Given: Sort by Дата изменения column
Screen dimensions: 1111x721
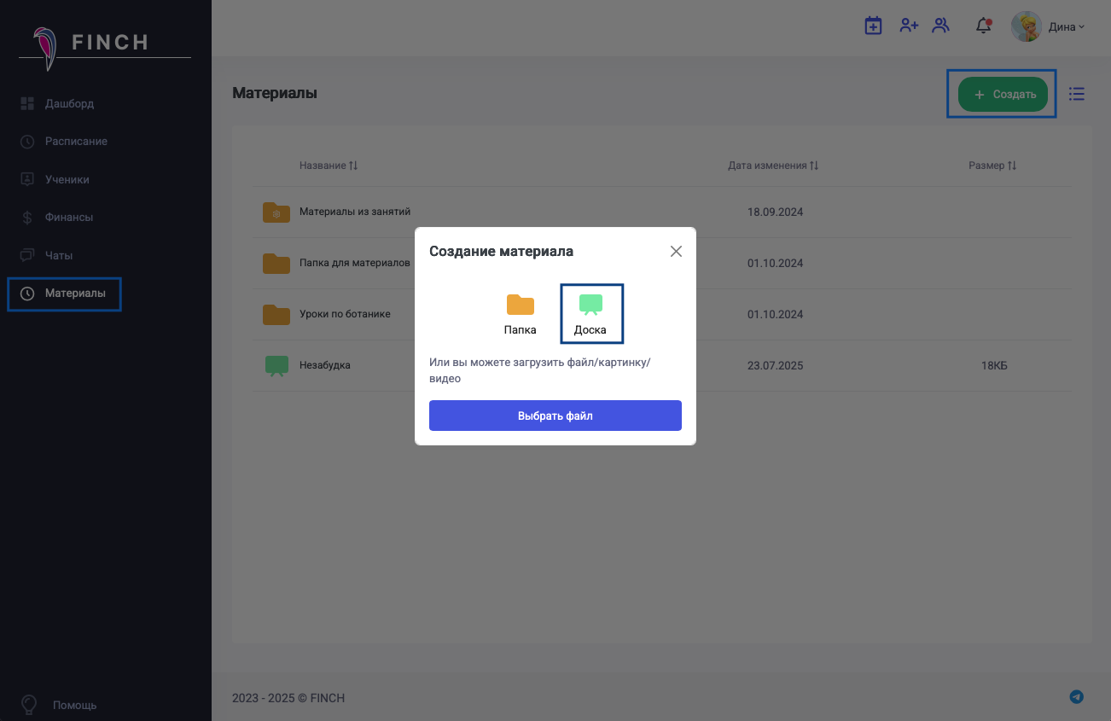Looking at the screenshot, I should click(773, 166).
